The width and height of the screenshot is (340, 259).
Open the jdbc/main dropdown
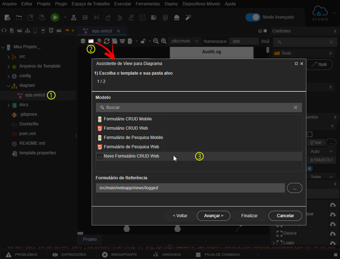coord(184,41)
